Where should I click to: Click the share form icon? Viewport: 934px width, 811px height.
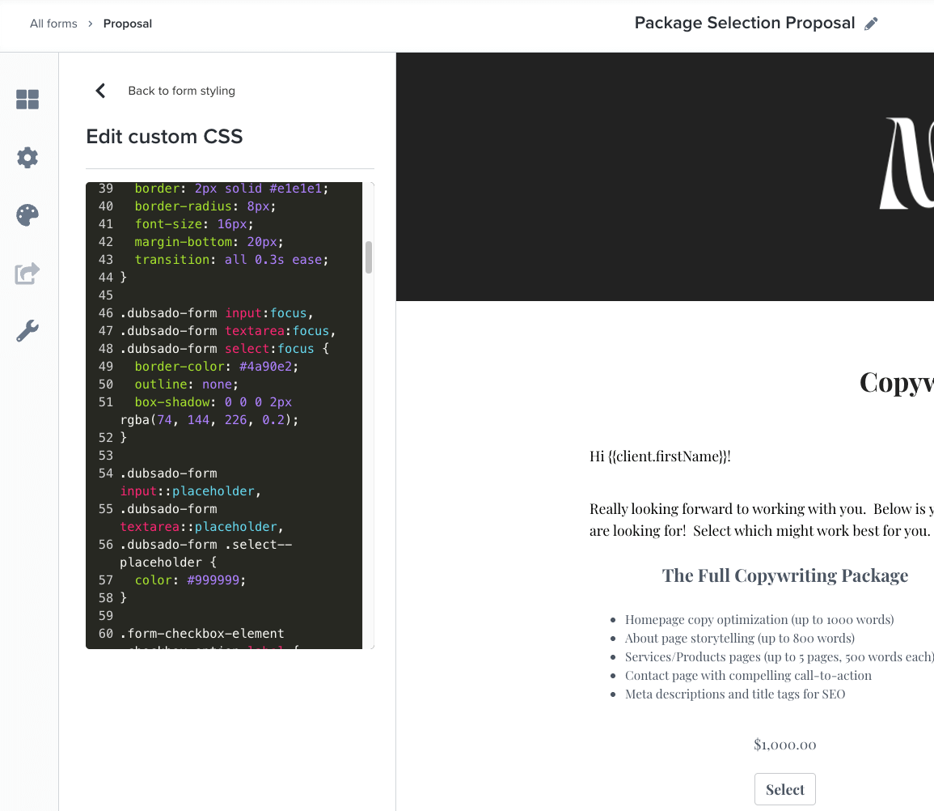coord(27,274)
